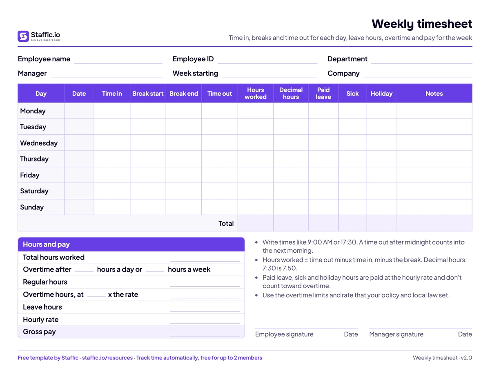
Task: Click the "Hours and pay" section header
Action: coord(131,245)
